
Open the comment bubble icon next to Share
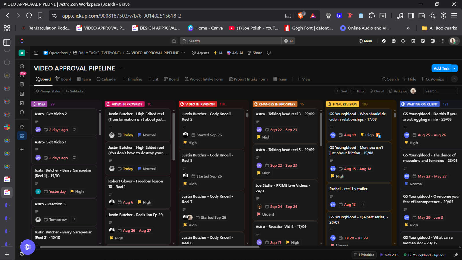(x=269, y=53)
